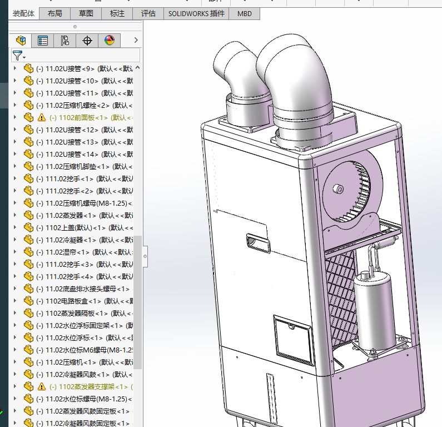
Task: Open the DisplayManager color wheel tab
Action: [x=109, y=40]
